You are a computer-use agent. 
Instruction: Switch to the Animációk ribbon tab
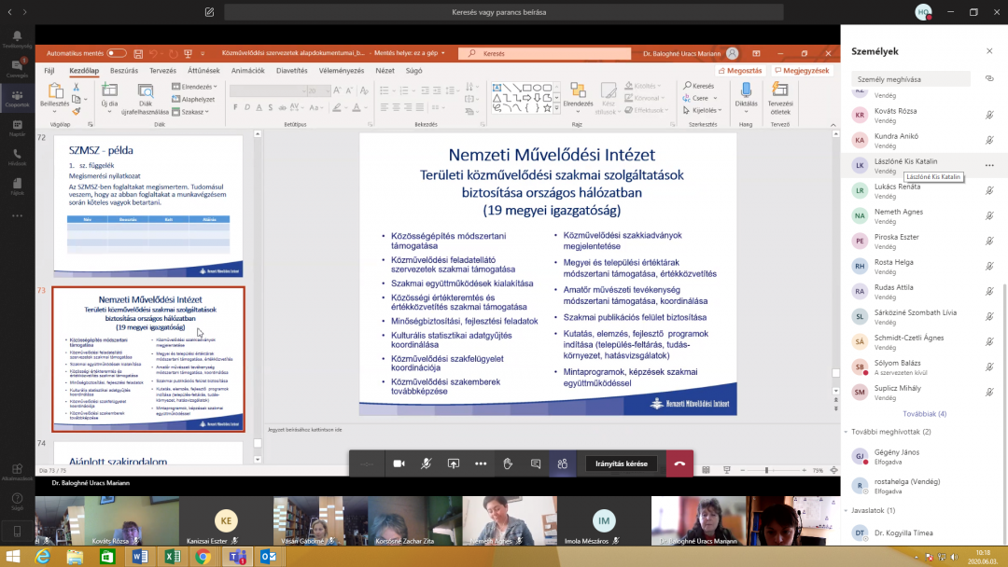coord(247,71)
